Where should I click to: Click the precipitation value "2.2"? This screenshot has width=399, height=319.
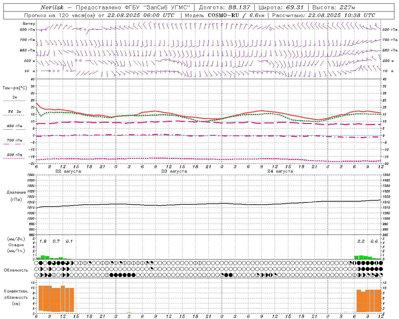click(361, 241)
